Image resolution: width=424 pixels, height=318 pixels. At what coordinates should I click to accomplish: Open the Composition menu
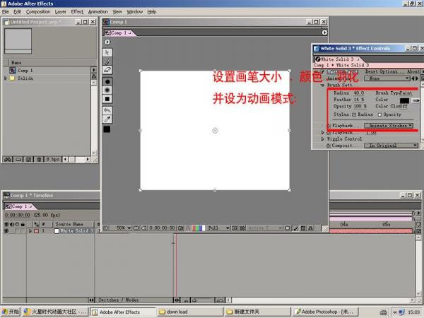[x=38, y=11]
